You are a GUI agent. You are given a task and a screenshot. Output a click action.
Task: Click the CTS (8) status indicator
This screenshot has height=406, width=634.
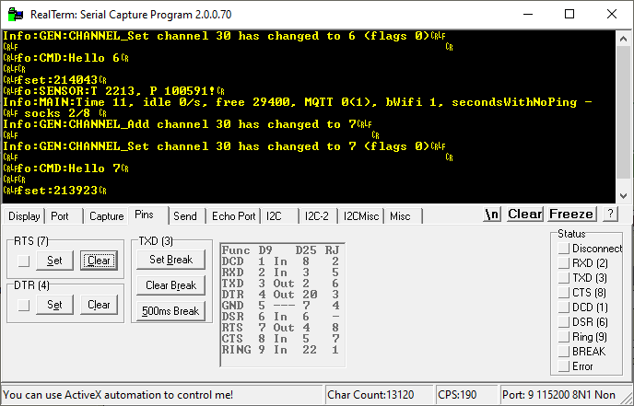tap(563, 293)
